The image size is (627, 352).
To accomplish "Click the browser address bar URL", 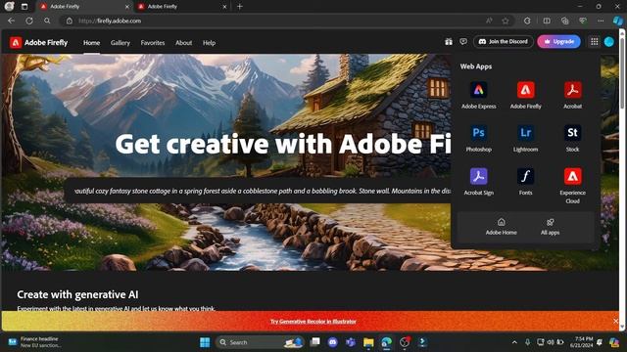I will [110, 21].
